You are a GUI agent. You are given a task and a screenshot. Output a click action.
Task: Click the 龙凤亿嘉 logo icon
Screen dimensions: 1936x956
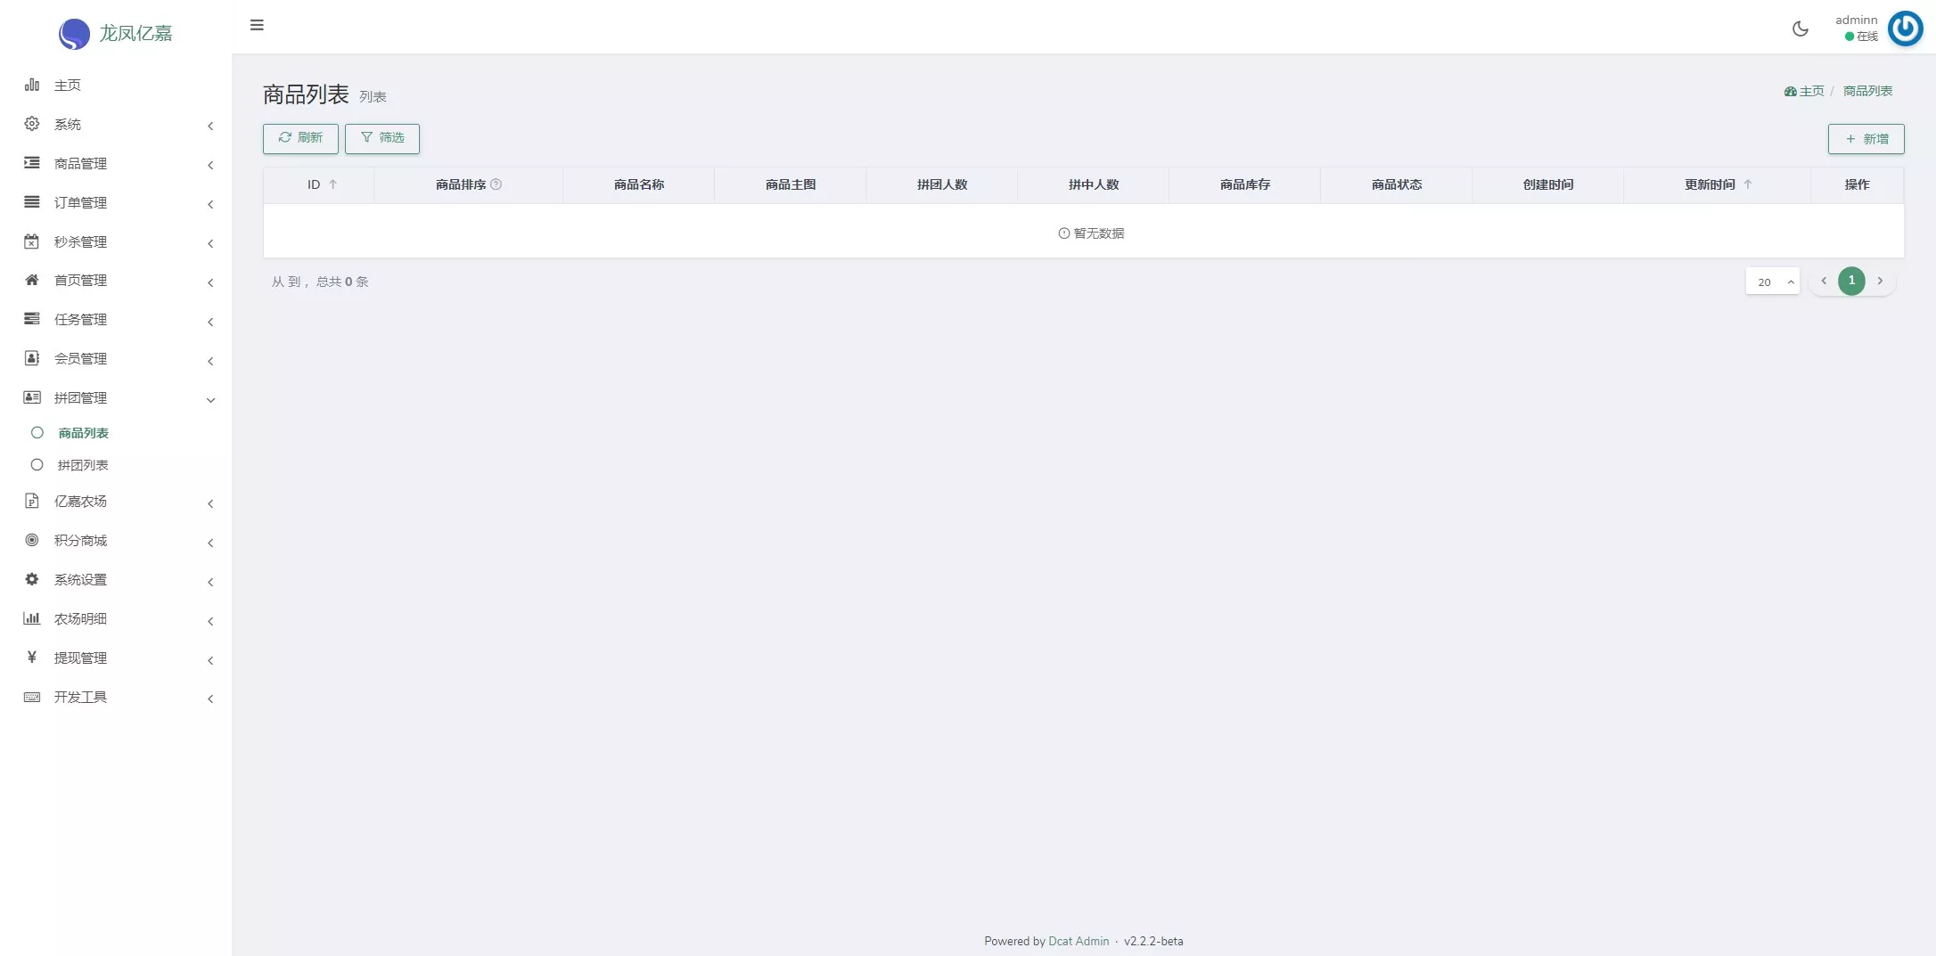[x=74, y=34]
